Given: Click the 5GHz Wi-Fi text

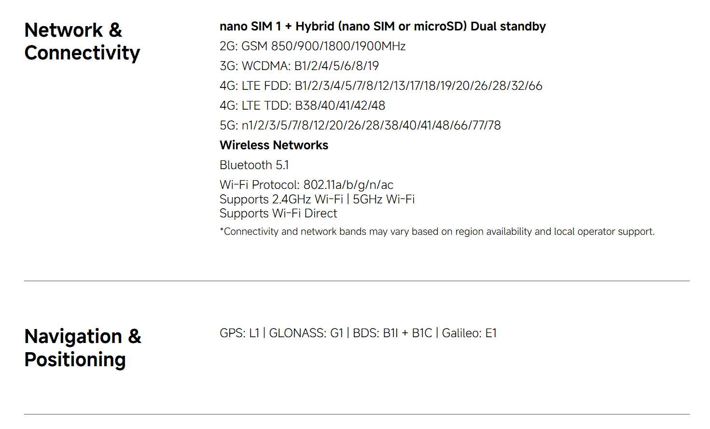Looking at the screenshot, I should click(x=384, y=200).
